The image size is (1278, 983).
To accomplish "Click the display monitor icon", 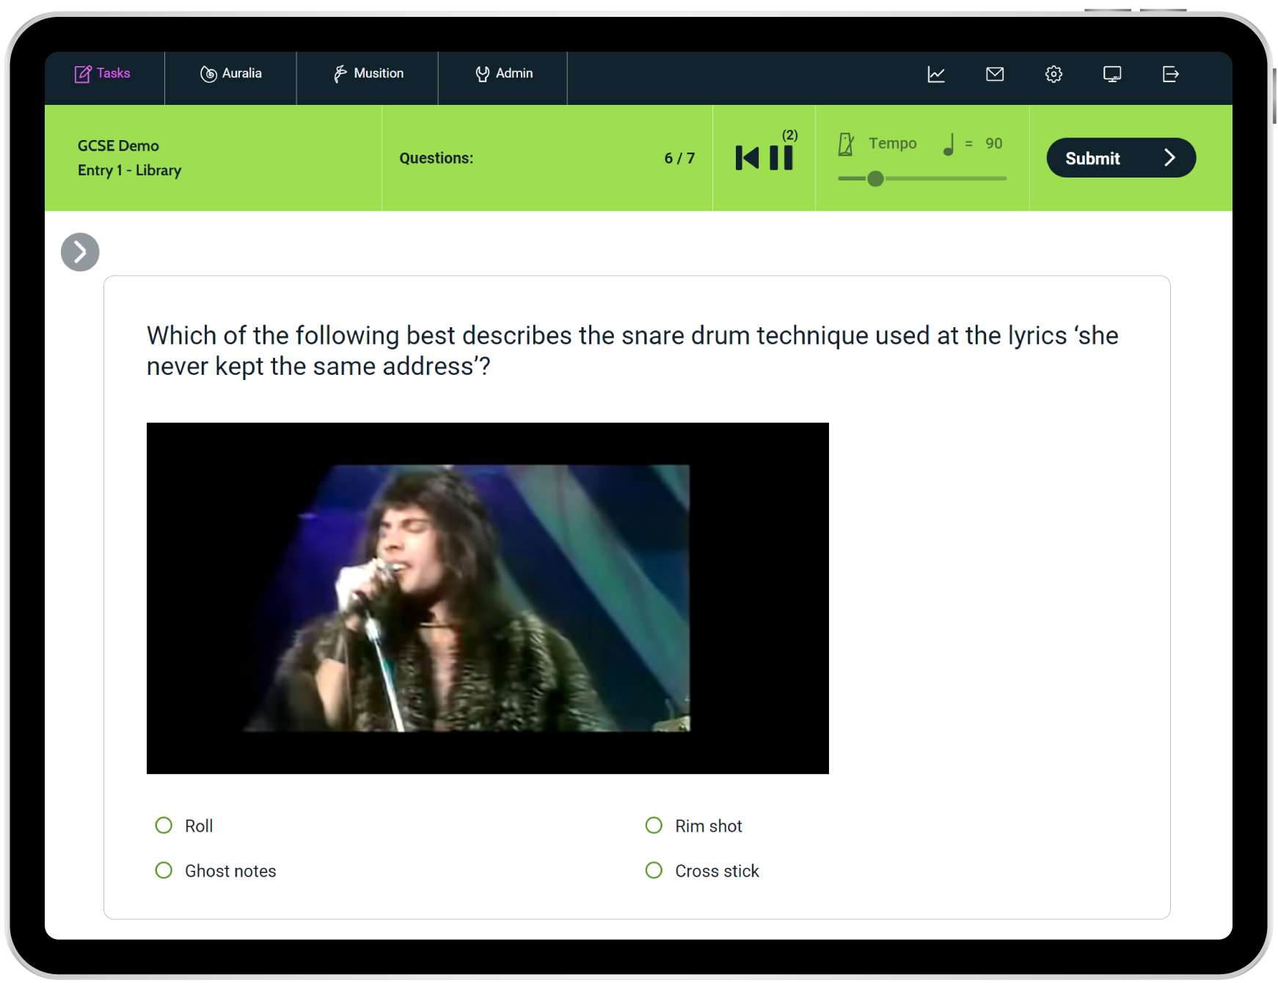I will click(x=1112, y=74).
